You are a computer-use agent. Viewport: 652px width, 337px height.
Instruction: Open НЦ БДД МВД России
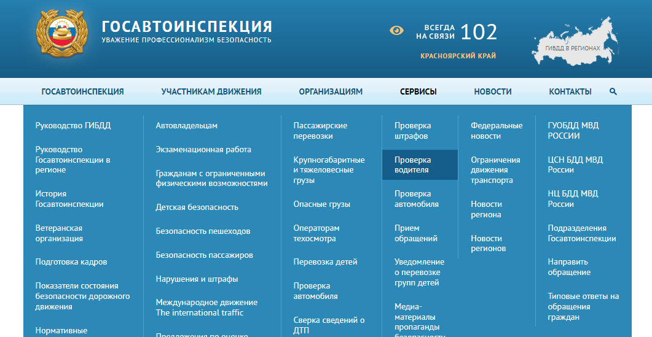(573, 199)
